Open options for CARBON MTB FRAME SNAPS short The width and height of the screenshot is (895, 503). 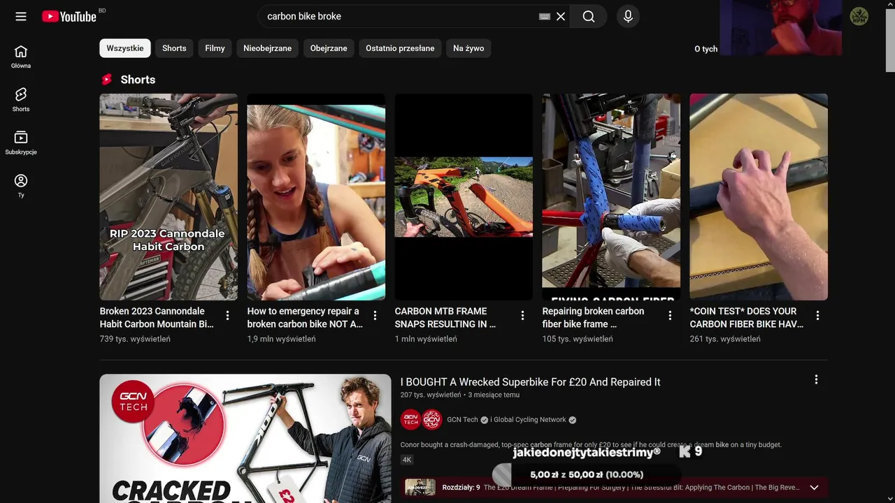pyautogui.click(x=522, y=316)
